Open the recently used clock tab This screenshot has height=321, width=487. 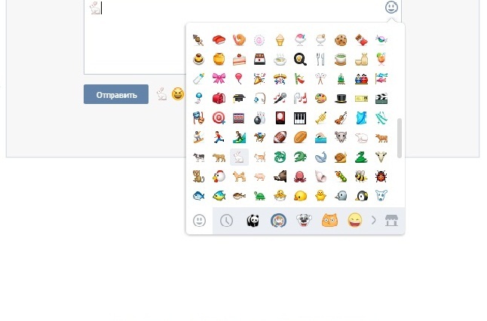tap(226, 221)
